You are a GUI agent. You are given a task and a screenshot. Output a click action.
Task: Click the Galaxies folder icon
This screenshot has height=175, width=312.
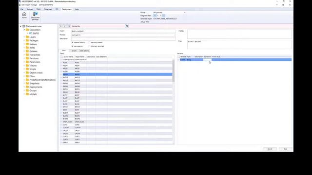(27, 51)
